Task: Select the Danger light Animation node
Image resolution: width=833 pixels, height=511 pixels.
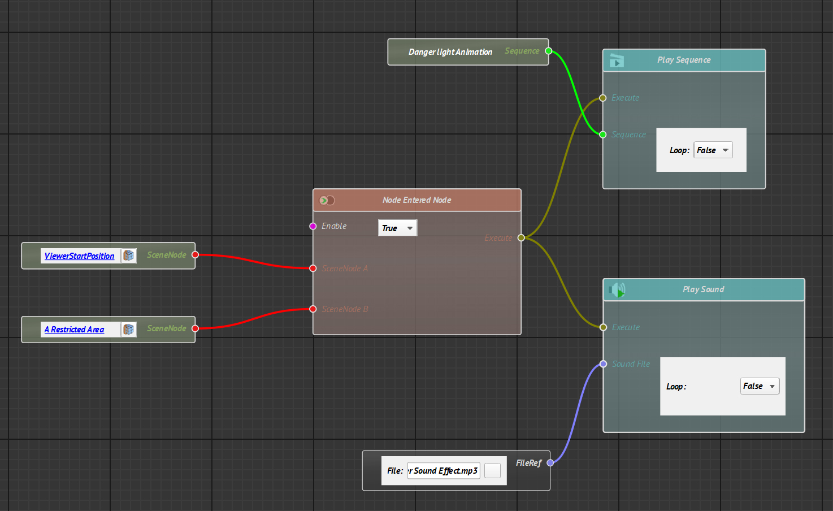Action: pyautogui.click(x=450, y=52)
